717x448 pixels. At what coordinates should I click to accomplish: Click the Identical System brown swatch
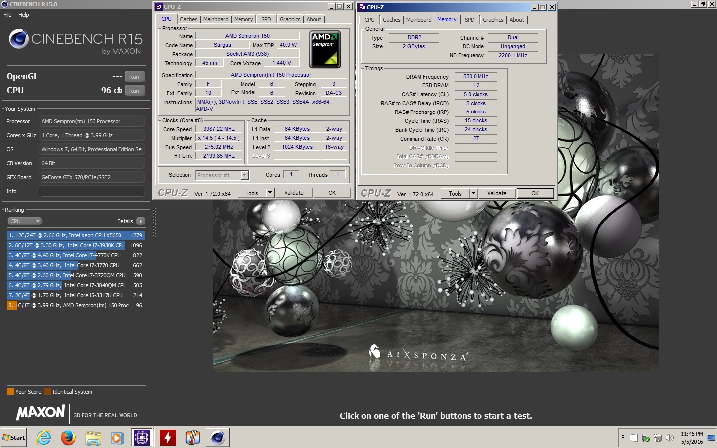pos(47,392)
